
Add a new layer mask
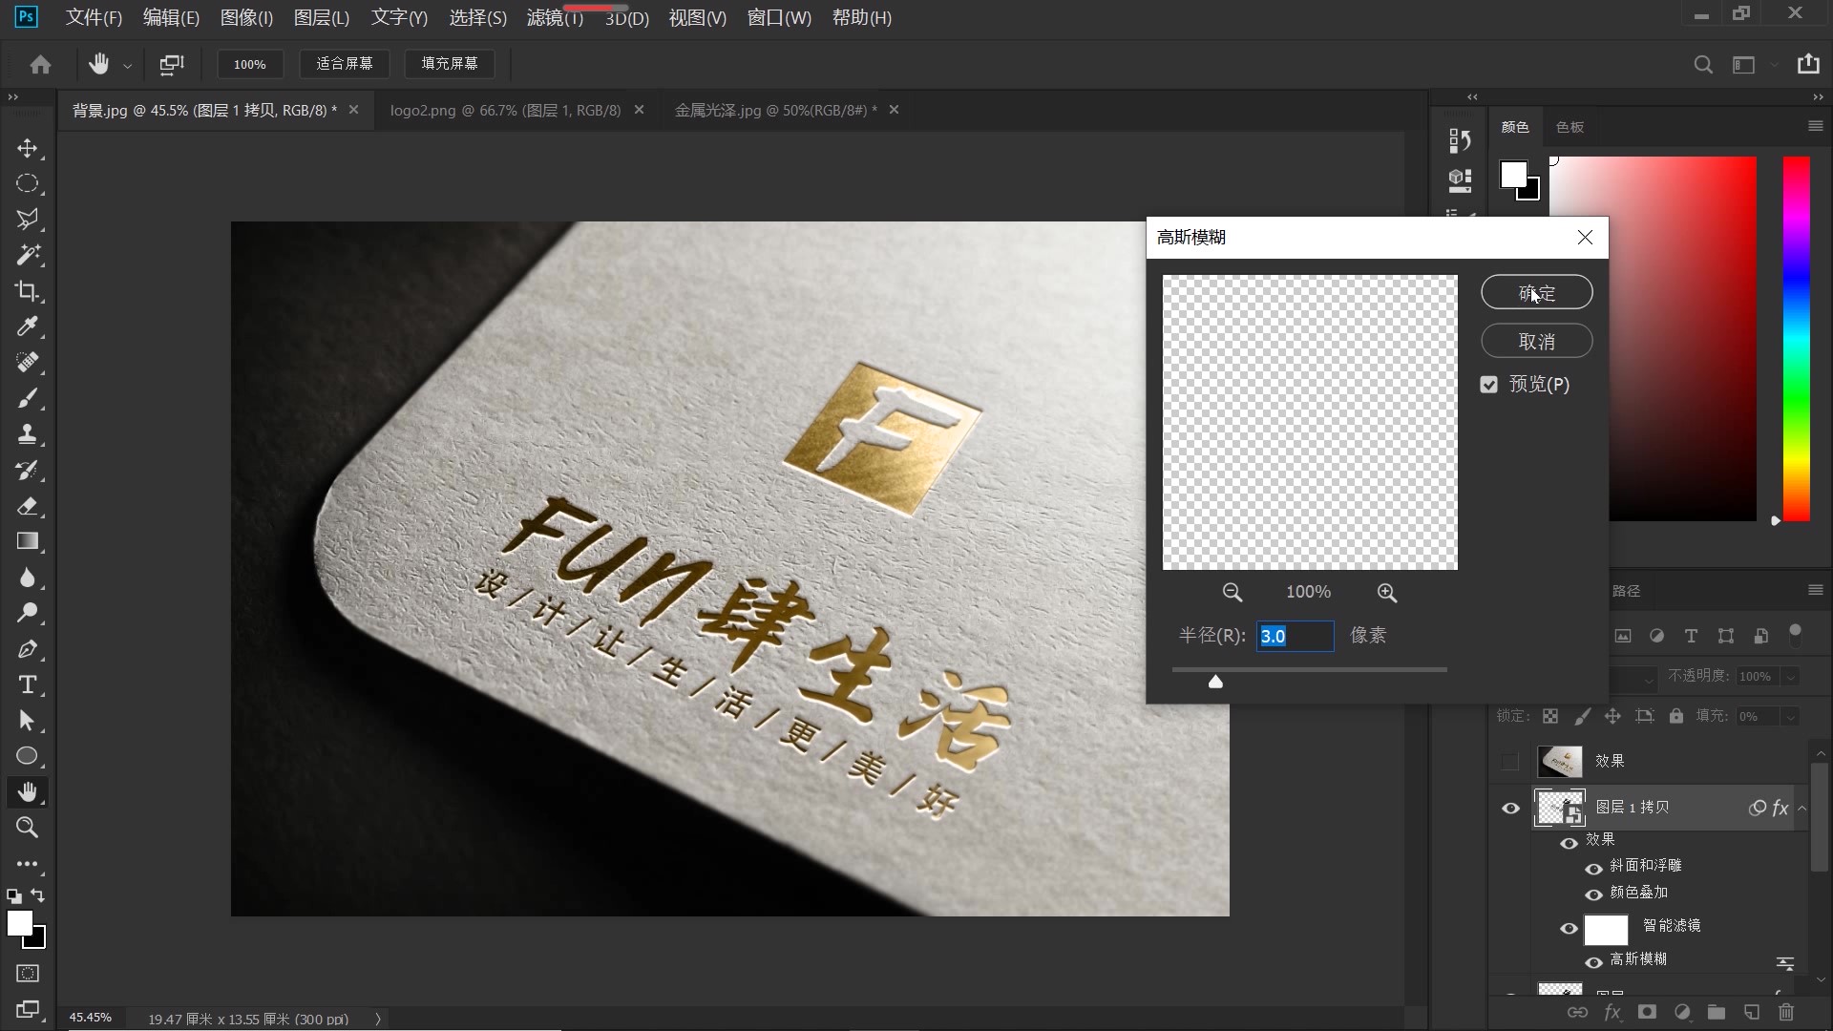(x=1647, y=1012)
